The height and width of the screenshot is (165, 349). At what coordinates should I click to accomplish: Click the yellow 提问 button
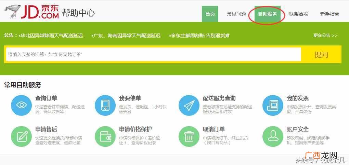321,54
